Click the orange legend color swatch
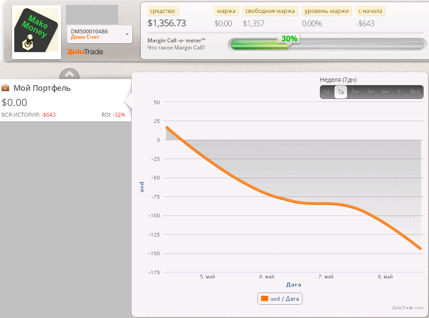This screenshot has height=318, width=429. tap(265, 298)
